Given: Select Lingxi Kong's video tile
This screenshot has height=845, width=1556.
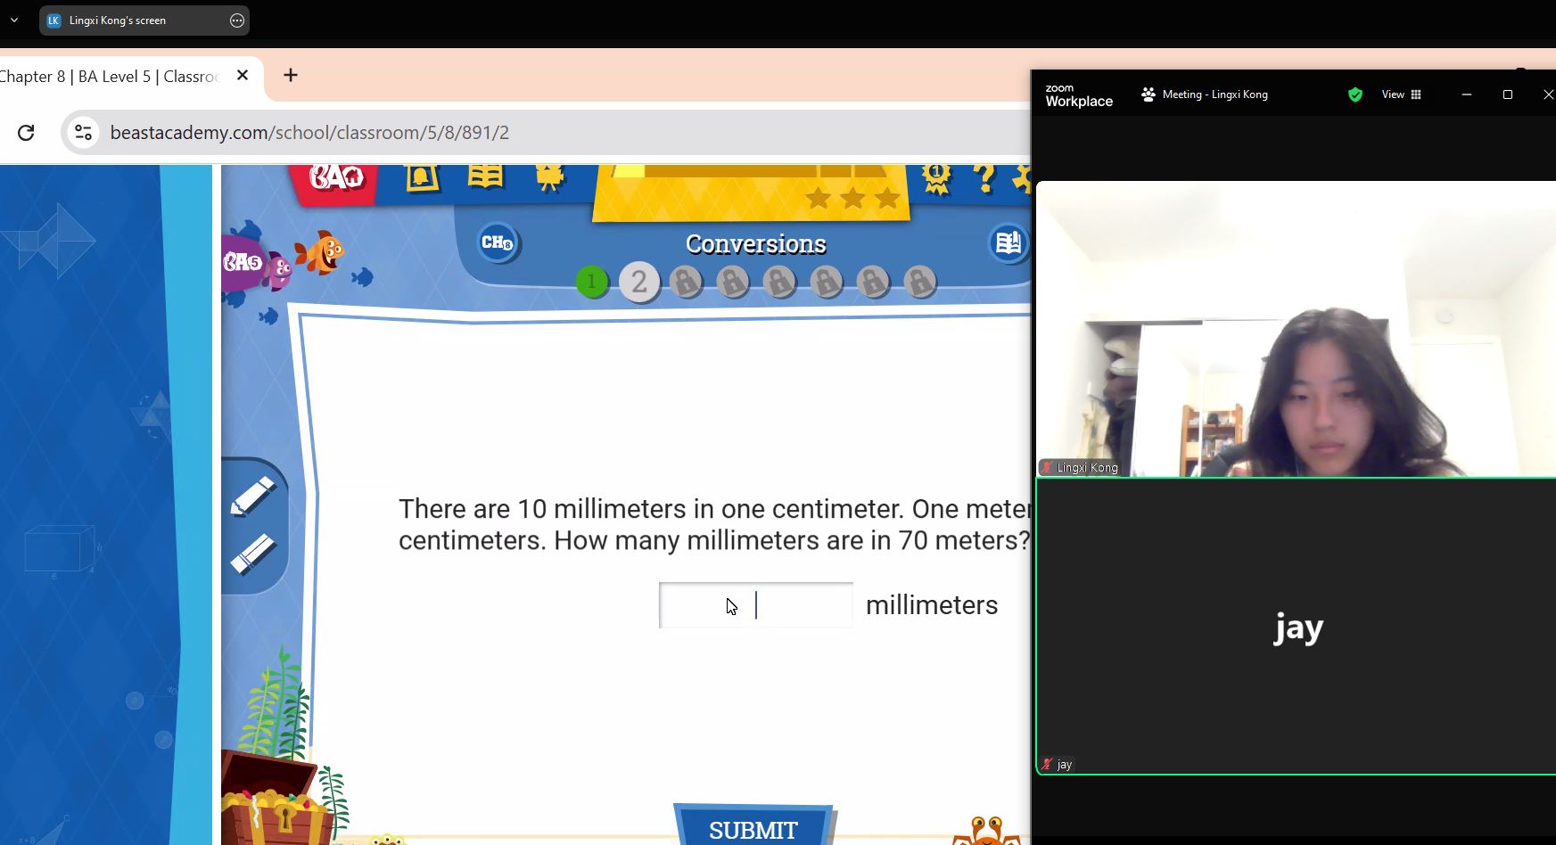Looking at the screenshot, I should point(1296,329).
